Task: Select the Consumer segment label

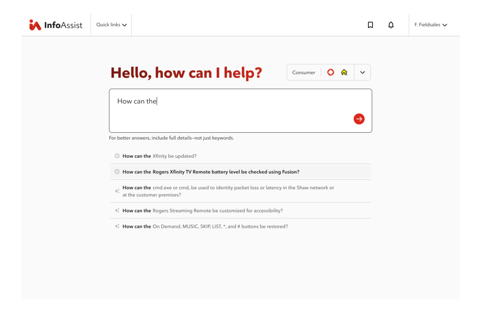Action: click(x=304, y=72)
